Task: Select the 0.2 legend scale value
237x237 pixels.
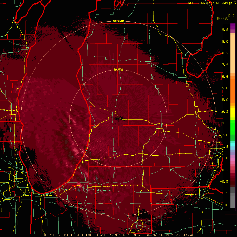Action: [x=225, y=170]
